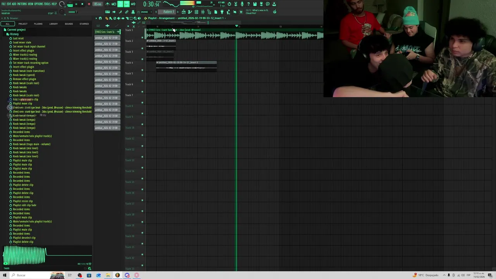
Task: Collapse the Current project tree node
Action: coord(16,30)
